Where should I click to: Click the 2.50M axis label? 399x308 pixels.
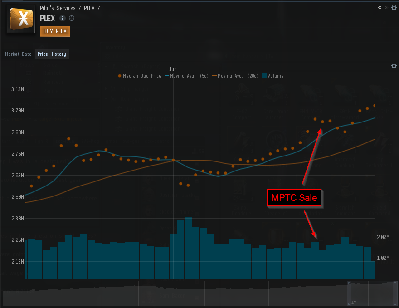(x=18, y=197)
